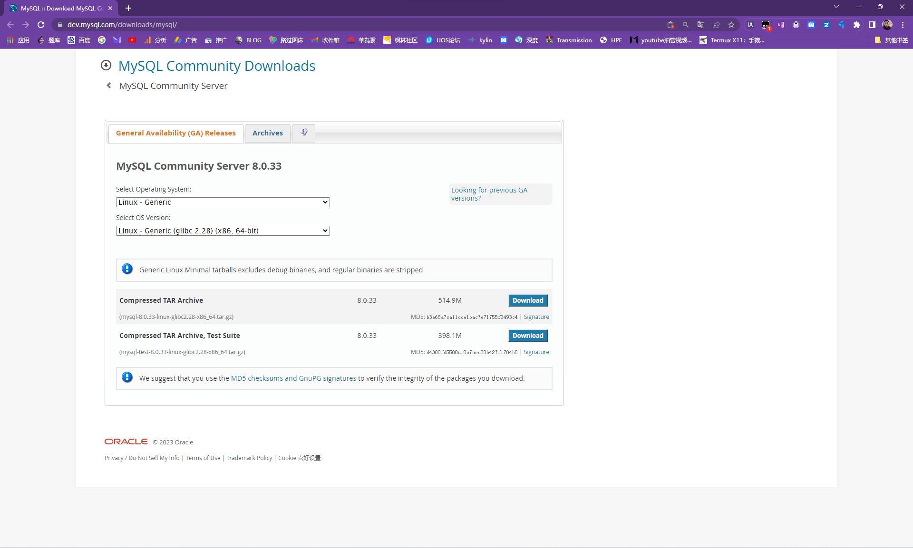Open the Chrome profile avatar
The width and height of the screenshot is (913, 548).
tap(887, 25)
